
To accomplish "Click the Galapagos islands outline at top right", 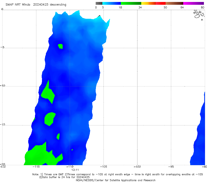I will click(199, 15).
